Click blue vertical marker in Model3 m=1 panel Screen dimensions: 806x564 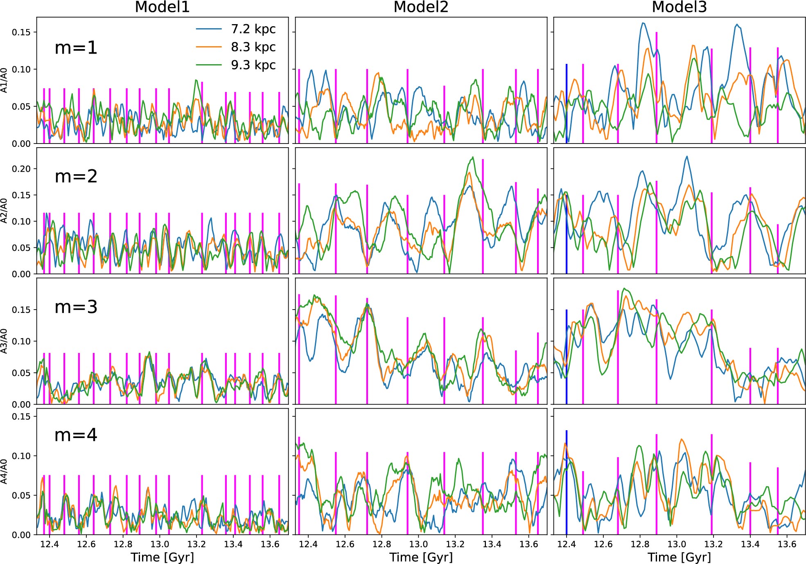(567, 104)
